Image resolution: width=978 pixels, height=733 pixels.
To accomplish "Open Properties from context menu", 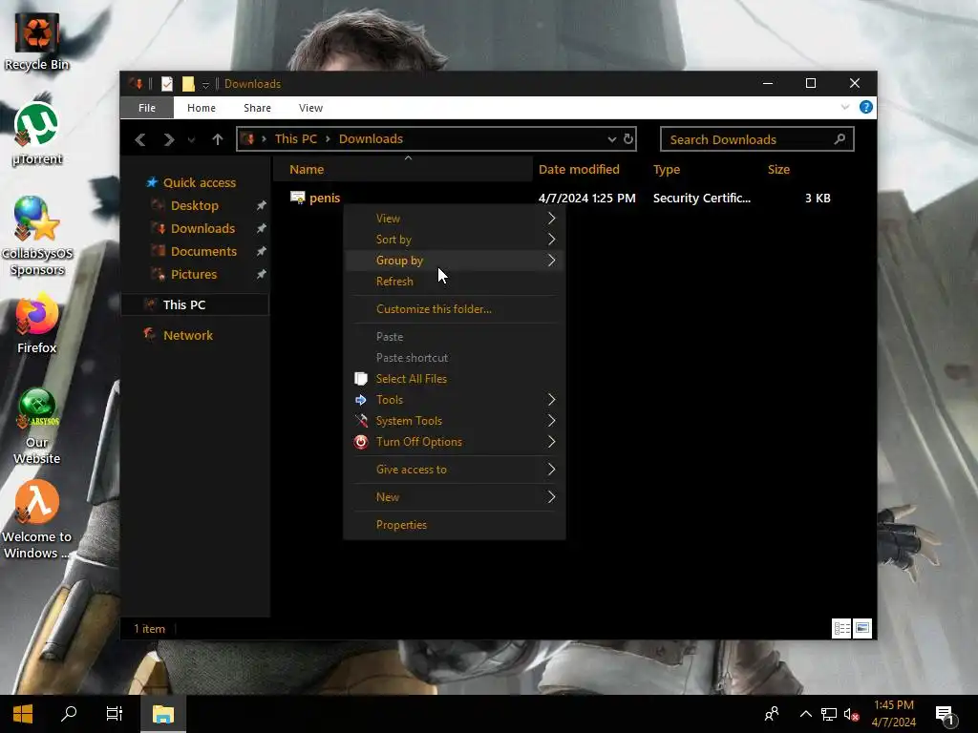I will coord(454,525).
